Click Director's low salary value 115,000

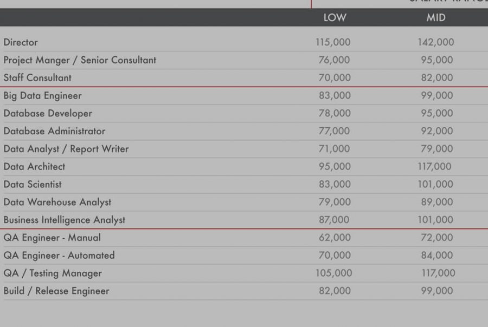click(x=333, y=42)
